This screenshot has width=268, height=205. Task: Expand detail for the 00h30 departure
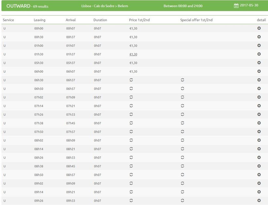(259, 37)
